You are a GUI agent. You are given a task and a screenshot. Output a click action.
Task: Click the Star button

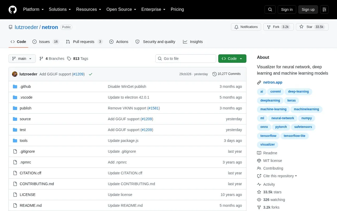coord(312,27)
